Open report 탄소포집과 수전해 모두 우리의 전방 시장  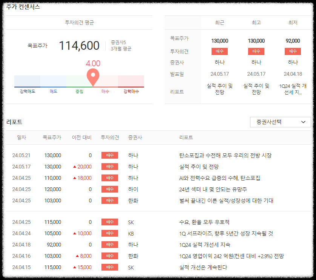click(225, 155)
